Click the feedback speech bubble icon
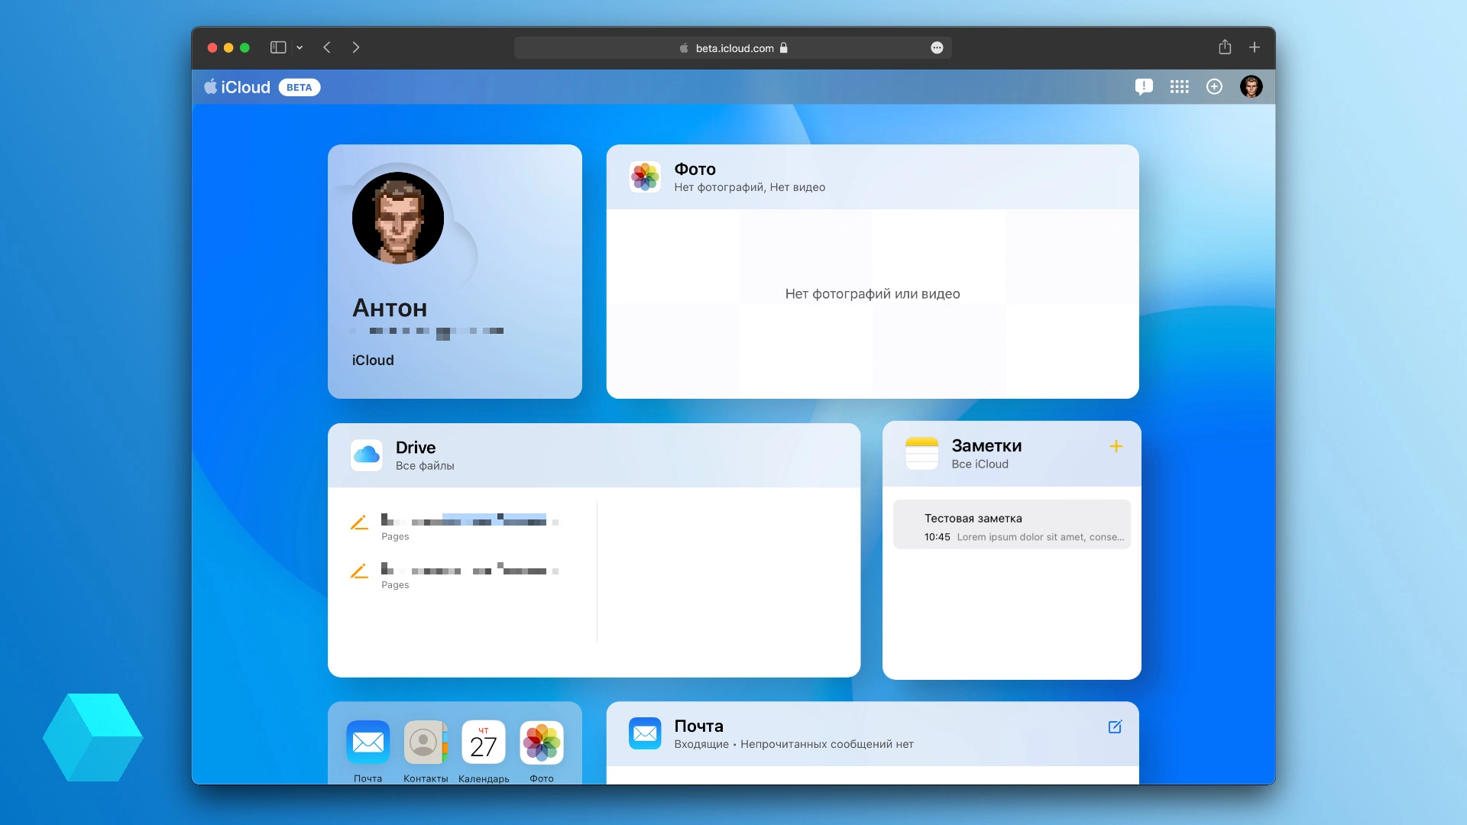 [x=1144, y=87]
